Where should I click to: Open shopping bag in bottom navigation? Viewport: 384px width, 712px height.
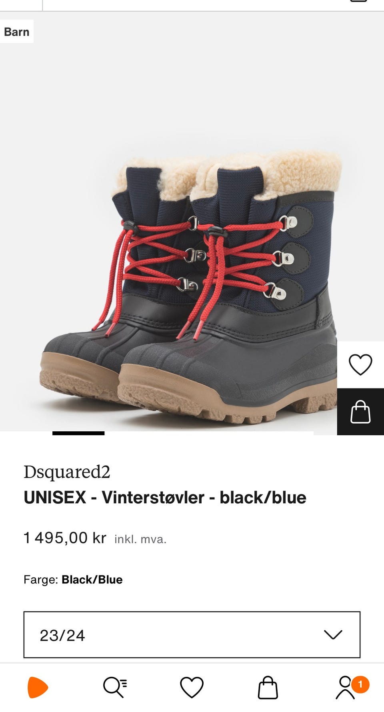click(268, 687)
